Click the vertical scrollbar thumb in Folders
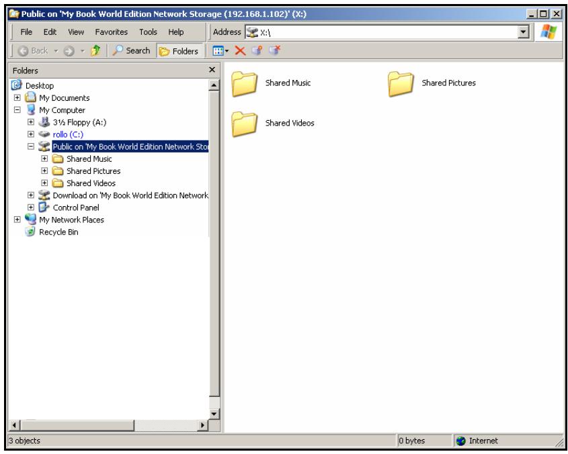This screenshot has height=454, width=568. tap(214, 243)
